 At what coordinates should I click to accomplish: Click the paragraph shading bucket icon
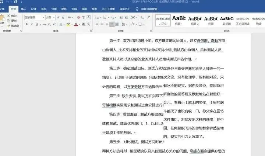tap(132, 25)
